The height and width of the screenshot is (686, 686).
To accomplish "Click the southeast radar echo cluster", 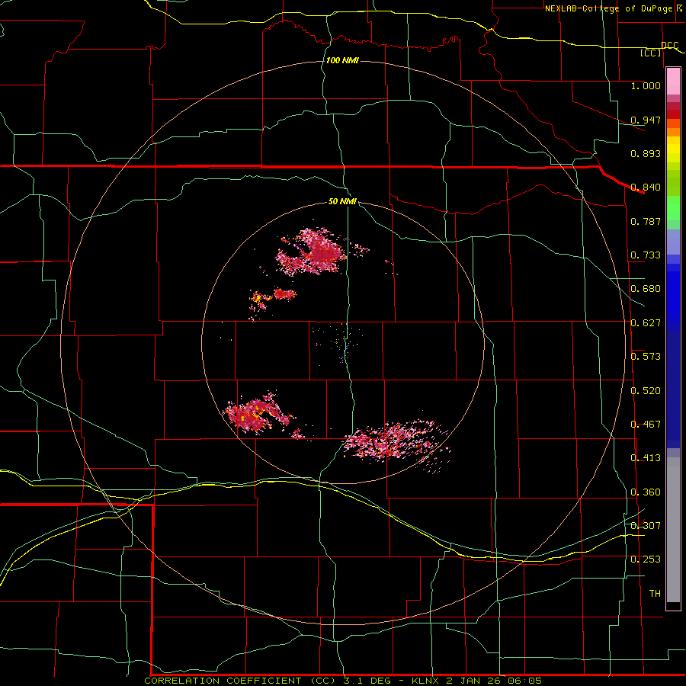I will click(396, 441).
